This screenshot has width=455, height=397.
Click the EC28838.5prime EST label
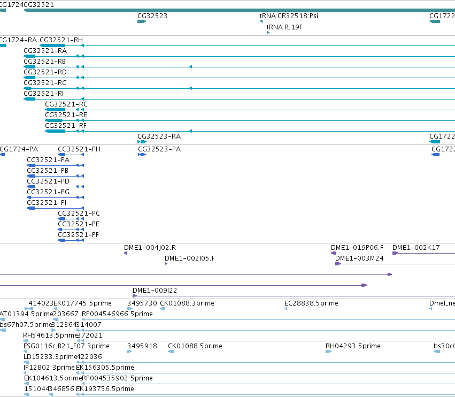coord(311,303)
